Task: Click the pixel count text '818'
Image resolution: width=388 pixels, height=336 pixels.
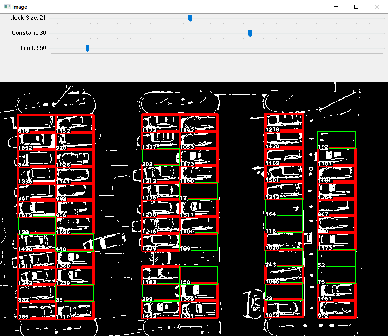Action: click(24, 131)
